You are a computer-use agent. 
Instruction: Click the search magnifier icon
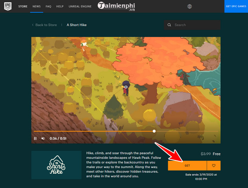pyautogui.click(x=169, y=25)
